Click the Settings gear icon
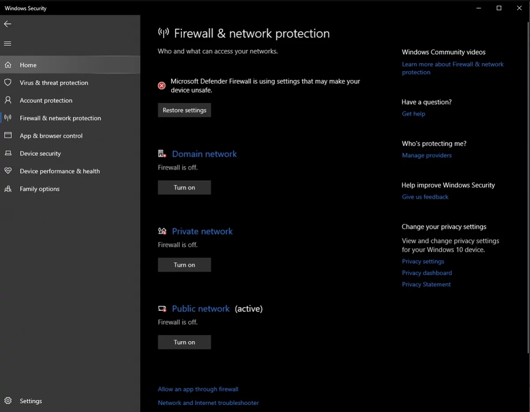The image size is (530, 412). pyautogui.click(x=8, y=401)
